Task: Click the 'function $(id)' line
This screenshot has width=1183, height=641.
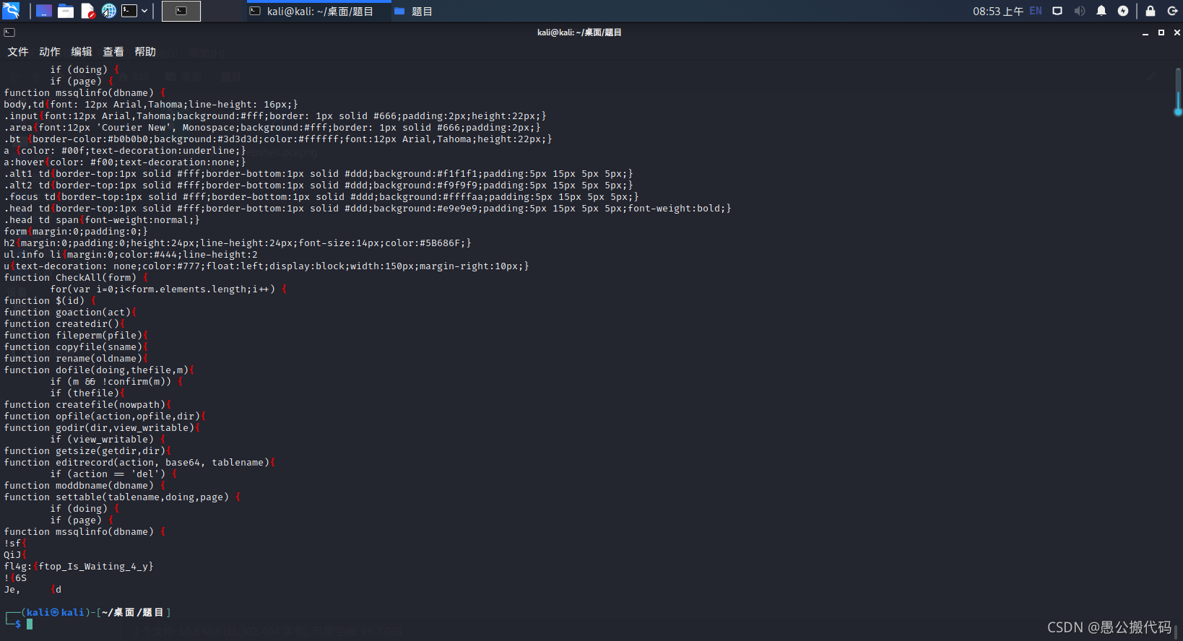Action: point(50,301)
